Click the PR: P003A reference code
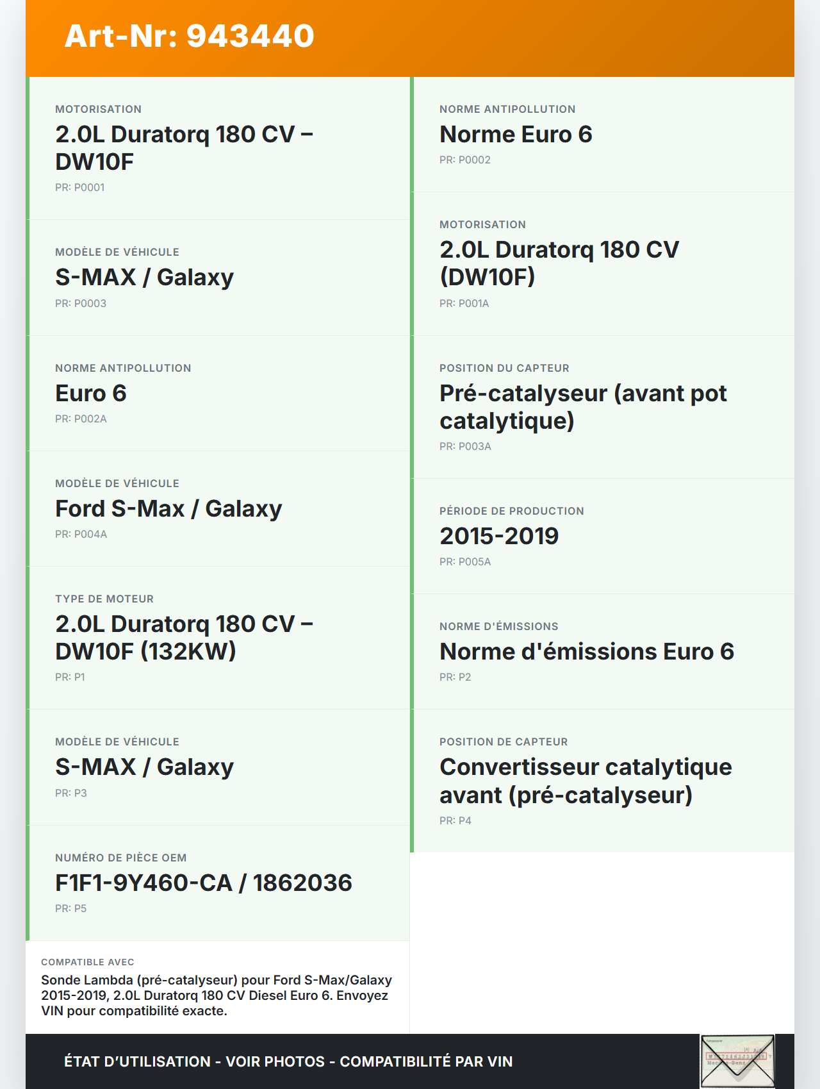The width and height of the screenshot is (820, 1089). coord(465,446)
